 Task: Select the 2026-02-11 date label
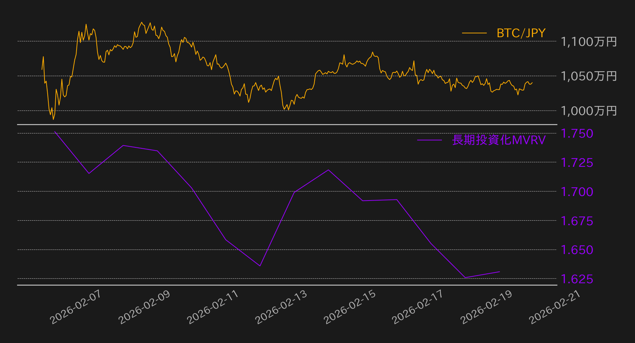click(x=213, y=307)
